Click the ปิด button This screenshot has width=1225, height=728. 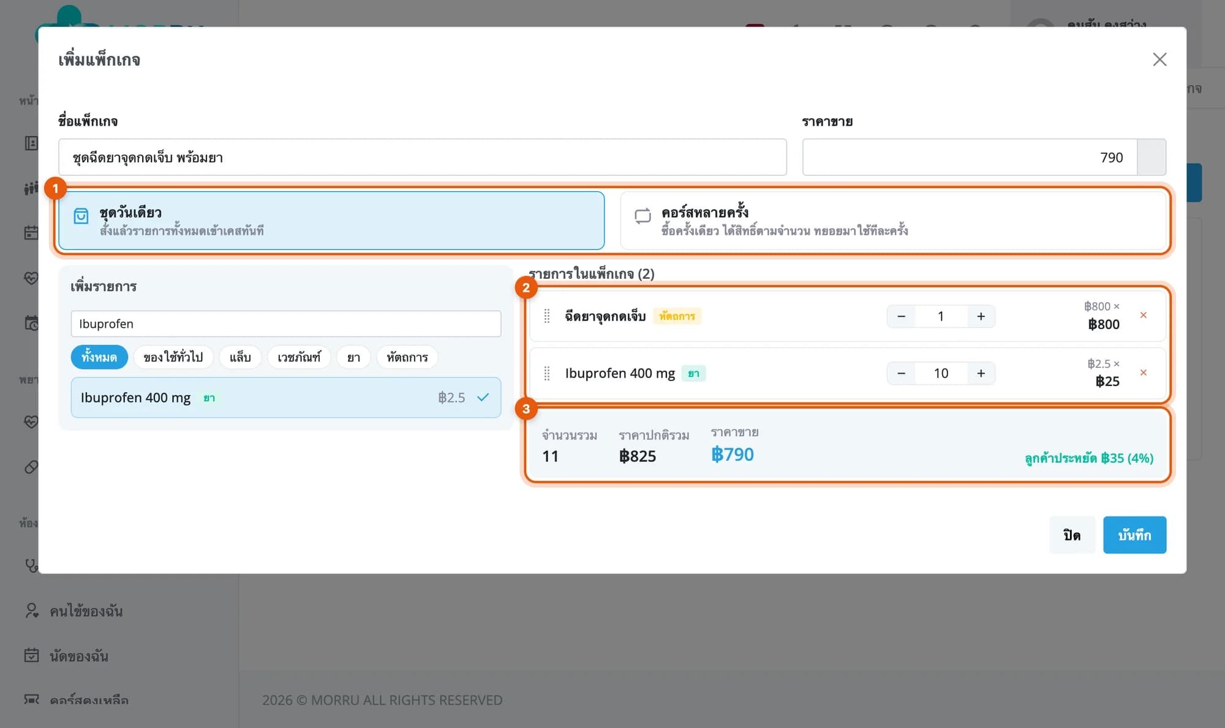(x=1072, y=535)
